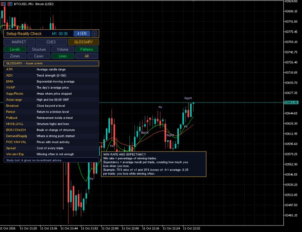Screen dimensions: 302x232
Task: Click the Setup Reality Check panel title
Action: point(24,34)
